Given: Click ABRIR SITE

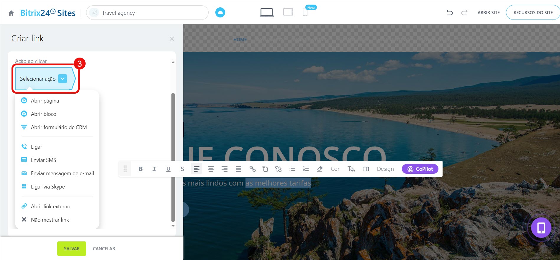Looking at the screenshot, I should (x=489, y=13).
